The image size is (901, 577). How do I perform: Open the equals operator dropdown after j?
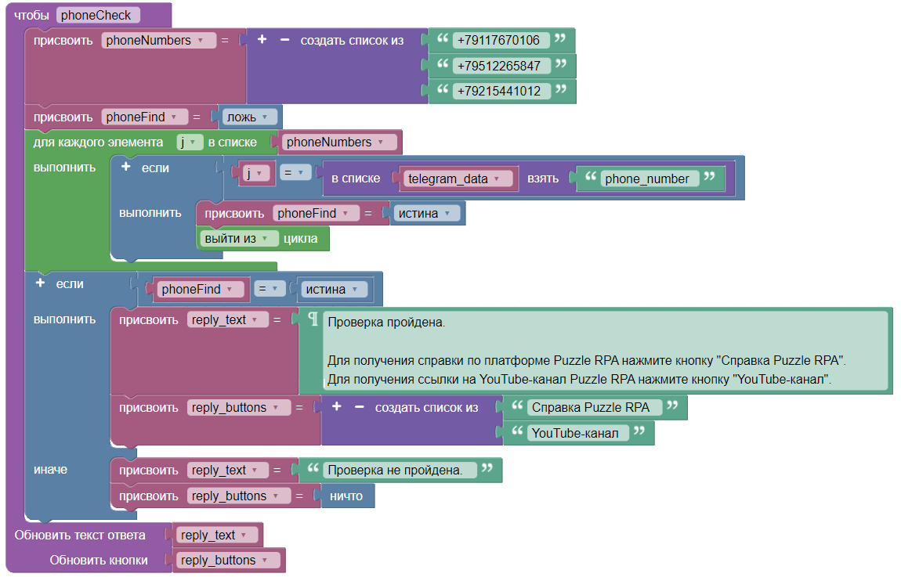[x=295, y=173]
